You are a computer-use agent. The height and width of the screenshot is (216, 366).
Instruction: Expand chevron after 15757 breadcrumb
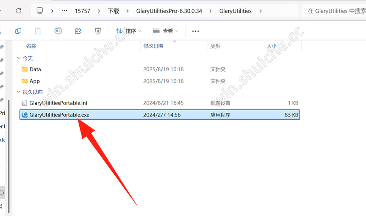click(x=99, y=11)
